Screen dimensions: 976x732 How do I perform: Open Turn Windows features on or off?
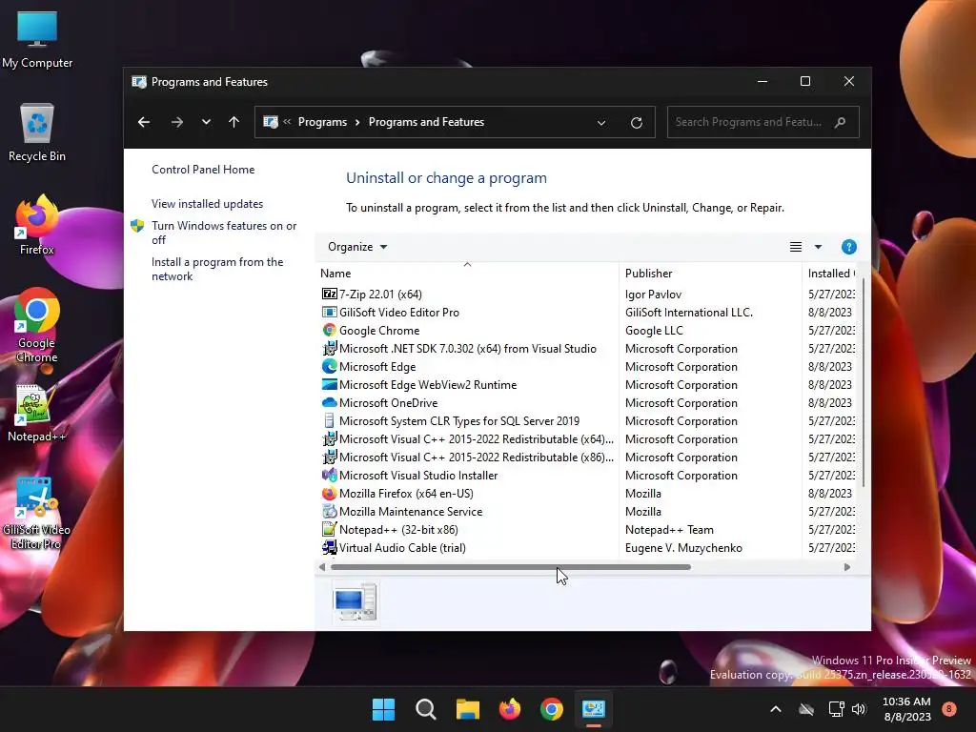pos(224,233)
